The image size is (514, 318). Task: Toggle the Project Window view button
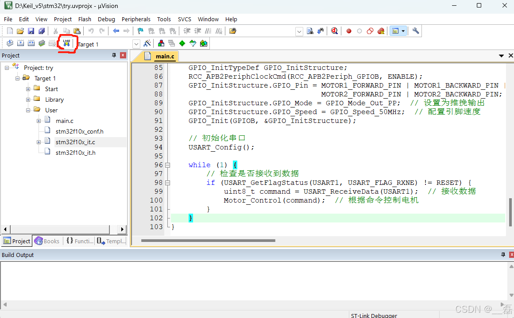395,31
